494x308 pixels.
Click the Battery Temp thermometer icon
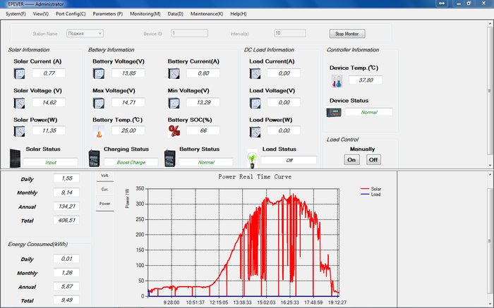pos(98,131)
